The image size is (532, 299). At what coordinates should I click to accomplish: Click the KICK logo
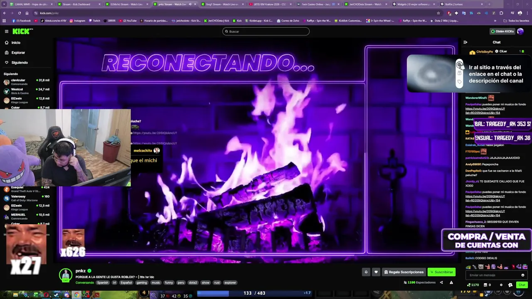pyautogui.click(x=22, y=31)
